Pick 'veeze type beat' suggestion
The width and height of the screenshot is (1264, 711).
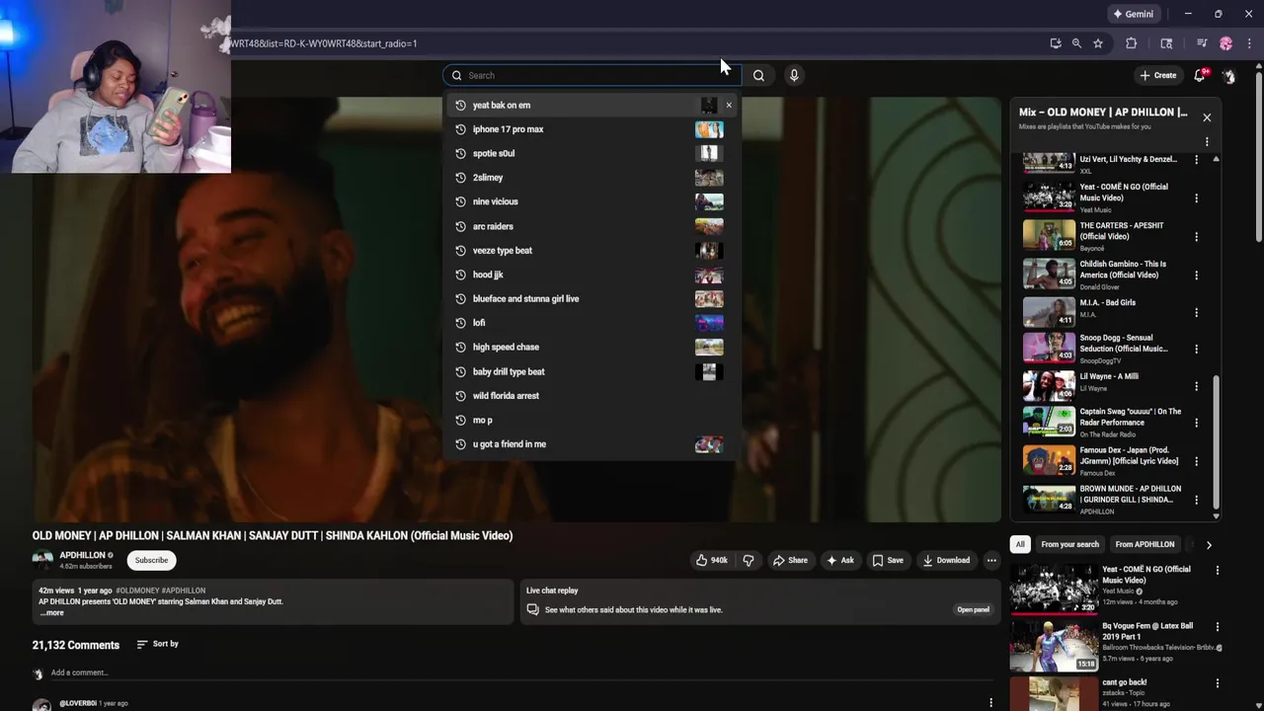point(592,250)
